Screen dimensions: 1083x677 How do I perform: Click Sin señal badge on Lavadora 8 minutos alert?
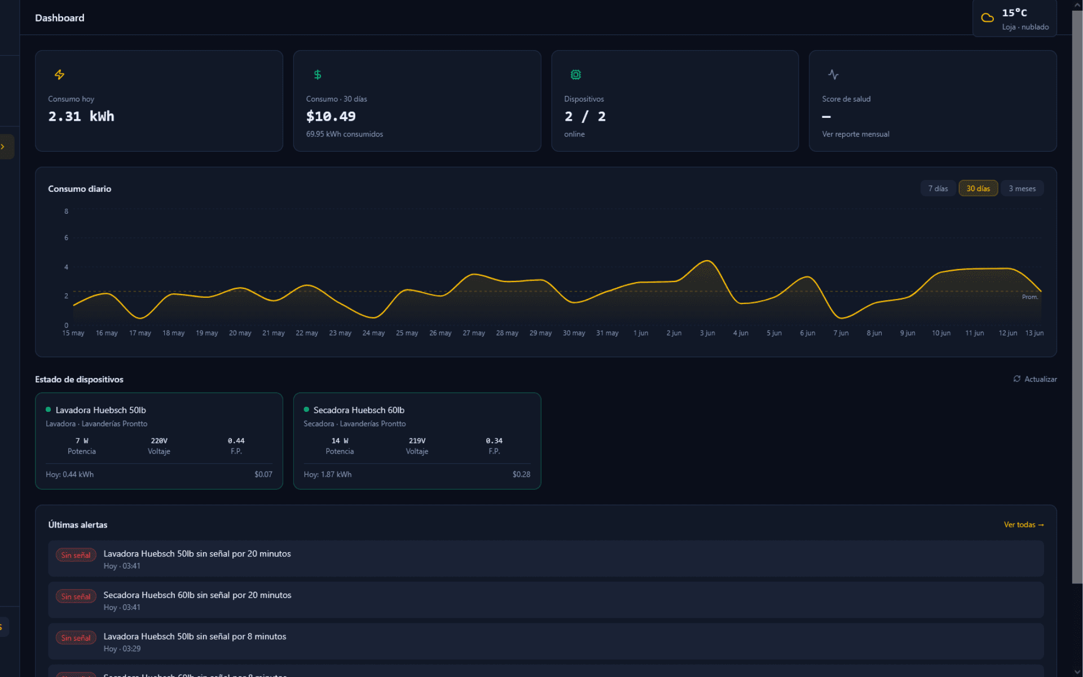point(76,638)
